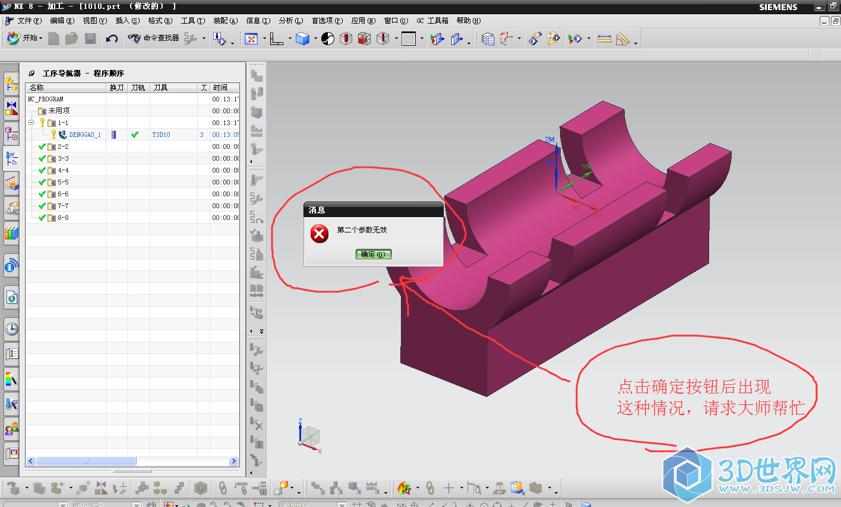Viewport: 841px width, 507px height.
Task: Click the 换刀 column header
Action: point(116,87)
